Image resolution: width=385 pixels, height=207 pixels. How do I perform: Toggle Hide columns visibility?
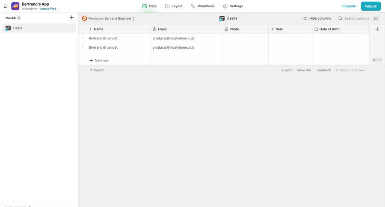click(x=317, y=18)
